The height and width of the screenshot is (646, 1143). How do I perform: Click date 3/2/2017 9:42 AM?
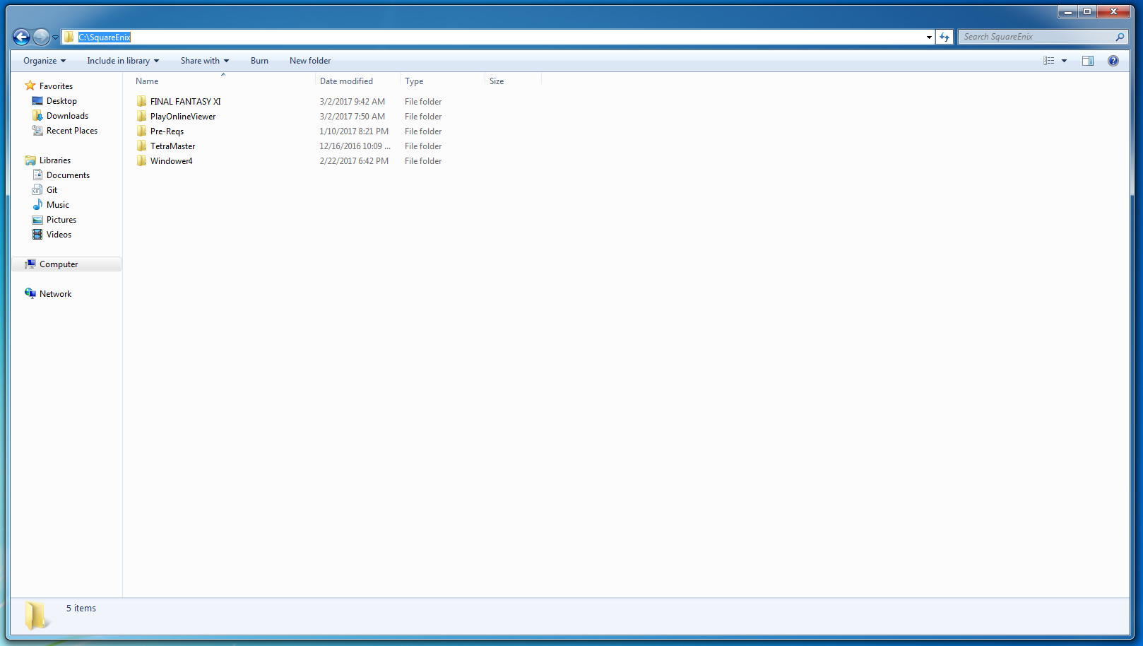tap(352, 102)
